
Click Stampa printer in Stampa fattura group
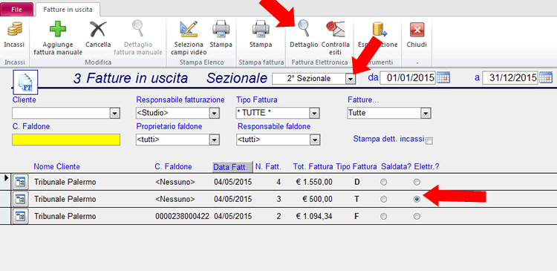click(x=261, y=29)
